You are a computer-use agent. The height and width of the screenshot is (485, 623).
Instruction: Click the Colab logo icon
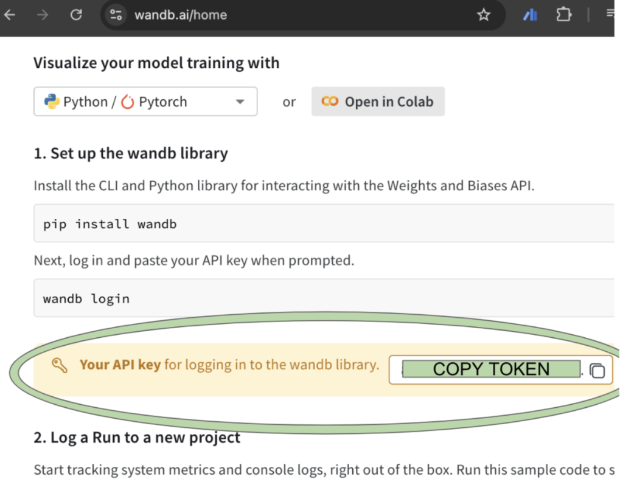click(x=330, y=101)
